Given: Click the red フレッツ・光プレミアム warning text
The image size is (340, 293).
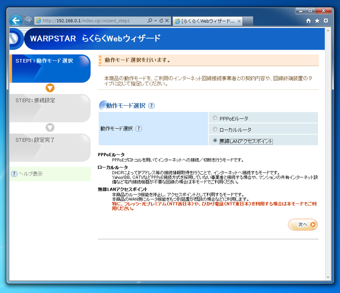Looking at the screenshot, I should click(214, 206).
